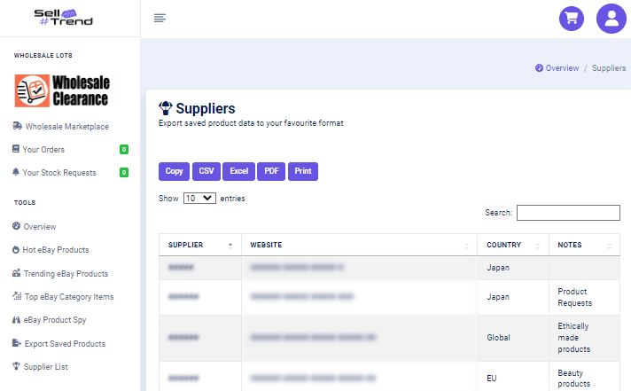Click the Hot eBay Products flame icon

pyautogui.click(x=17, y=250)
